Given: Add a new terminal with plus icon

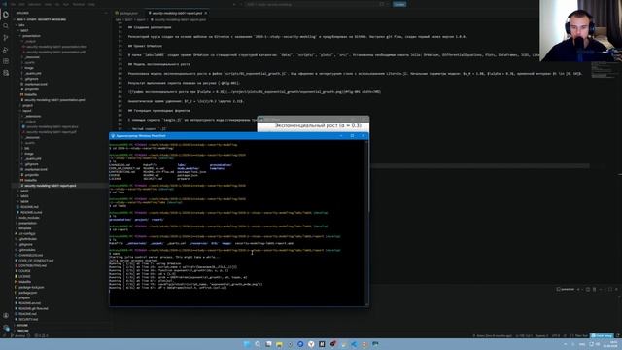Looking at the screenshot, I should coord(578,290).
